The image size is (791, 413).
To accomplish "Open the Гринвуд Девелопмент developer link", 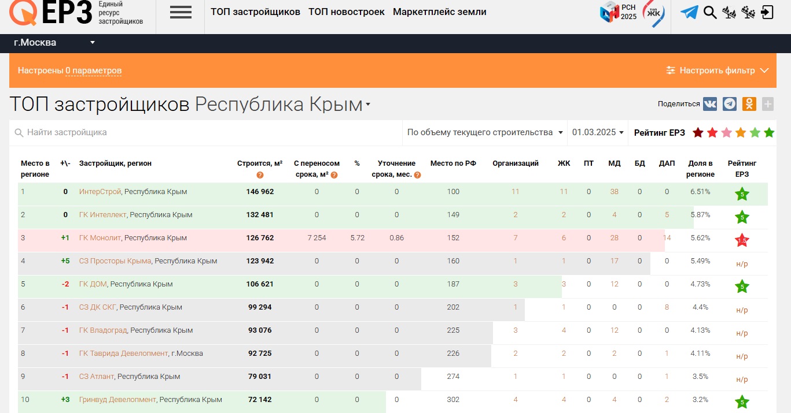I will pos(118,400).
